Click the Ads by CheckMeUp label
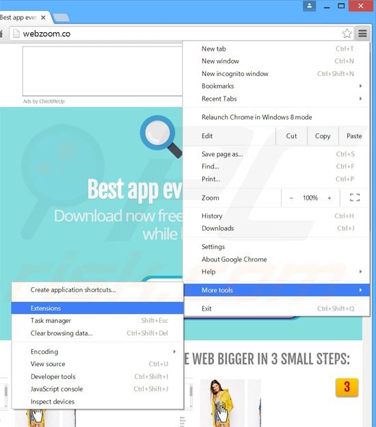376x427 pixels. (x=44, y=101)
